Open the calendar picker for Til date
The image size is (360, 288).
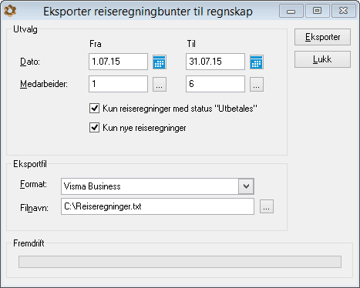257,62
